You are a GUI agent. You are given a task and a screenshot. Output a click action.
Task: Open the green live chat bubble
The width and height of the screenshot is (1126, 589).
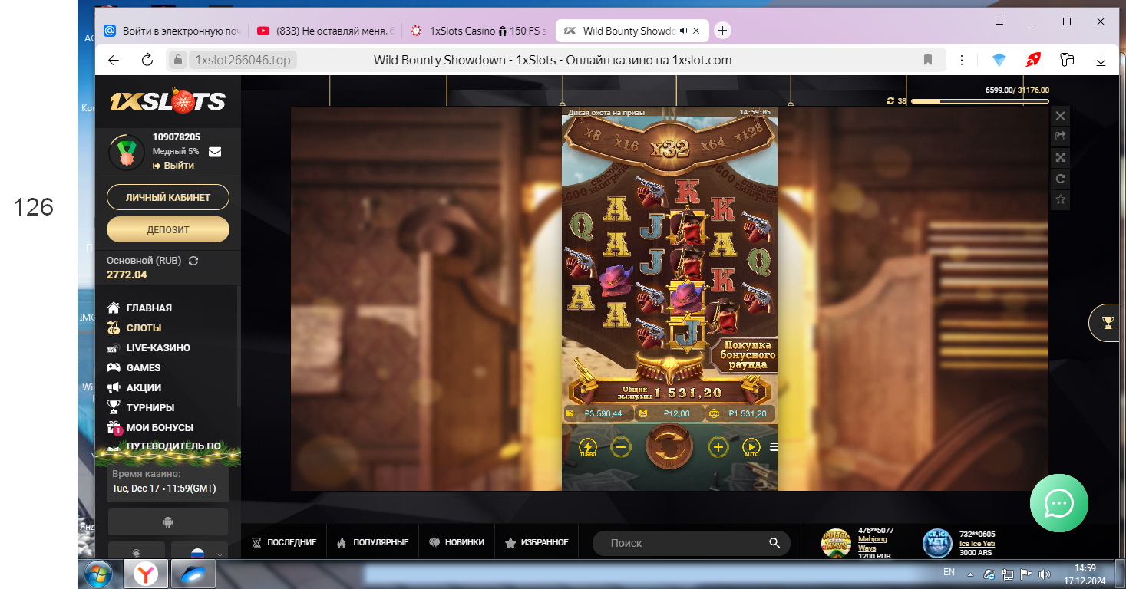(1058, 503)
